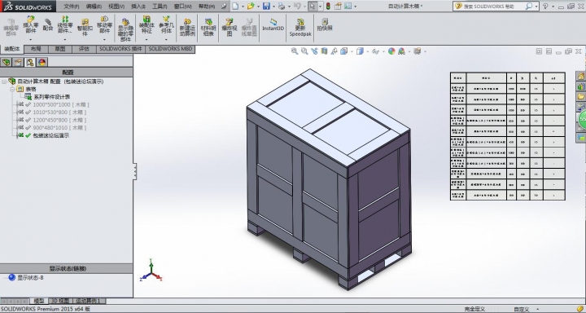Viewport: 586px width, 313px height.
Task: Open dropdown arrow under 插入零部件
Action: pos(31,39)
